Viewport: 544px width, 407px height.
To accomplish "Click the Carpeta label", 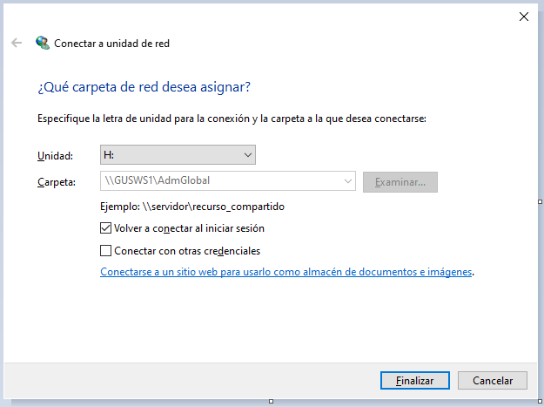I will [57, 182].
